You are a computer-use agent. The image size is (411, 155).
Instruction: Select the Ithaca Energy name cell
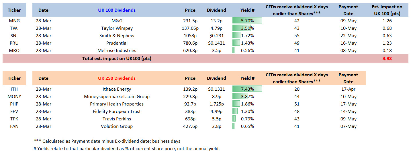click(117, 89)
